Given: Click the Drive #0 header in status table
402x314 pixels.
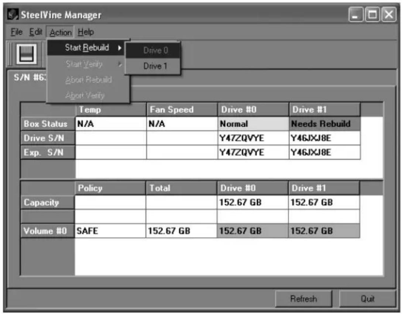Looking at the screenshot, I should point(253,110).
